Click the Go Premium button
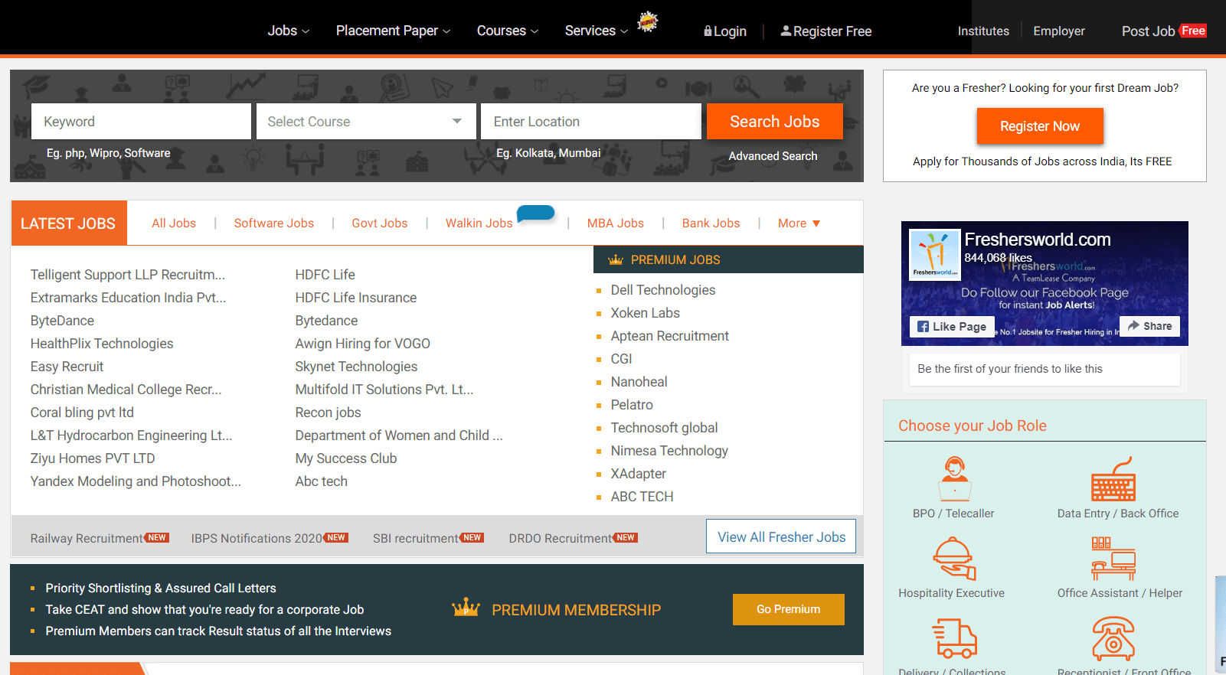Viewport: 1226px width, 675px height. (x=789, y=609)
